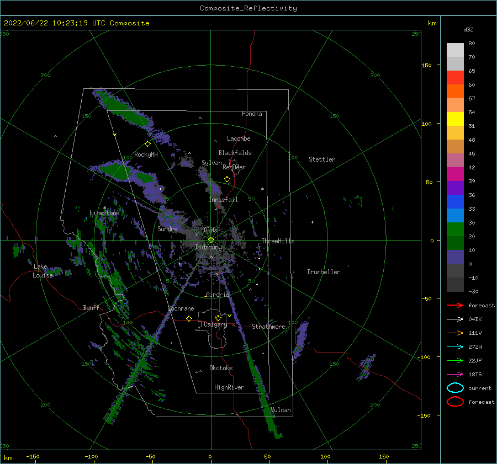
Task: Click the 'current' legend label
Action: coord(480,388)
